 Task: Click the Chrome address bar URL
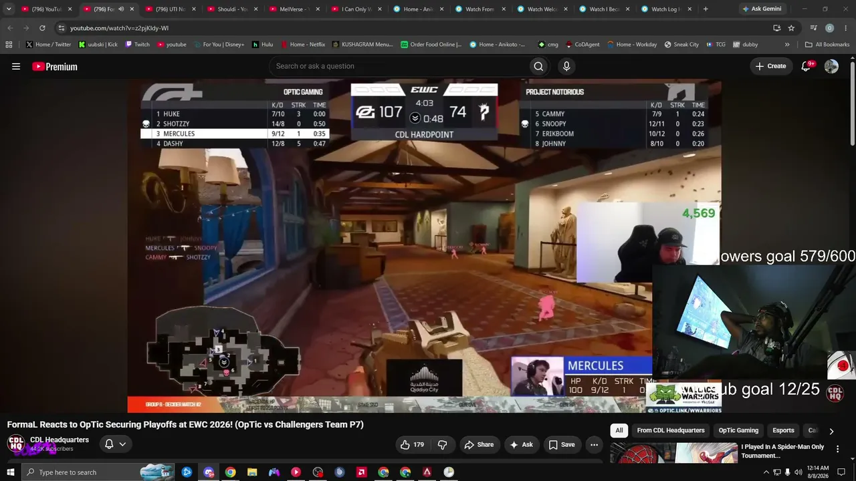(119, 28)
